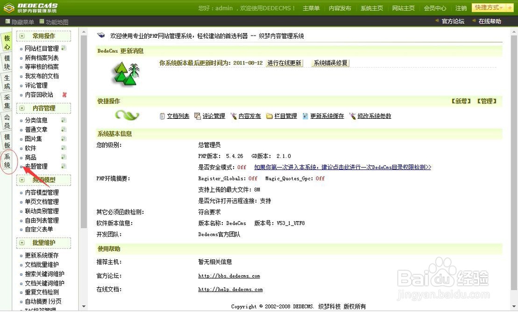This screenshot has height=312, width=518.
Task: Click the DedeCms tree logo image
Action: coord(127,74)
